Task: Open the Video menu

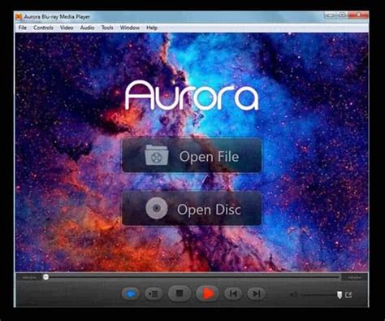Action: pos(67,28)
